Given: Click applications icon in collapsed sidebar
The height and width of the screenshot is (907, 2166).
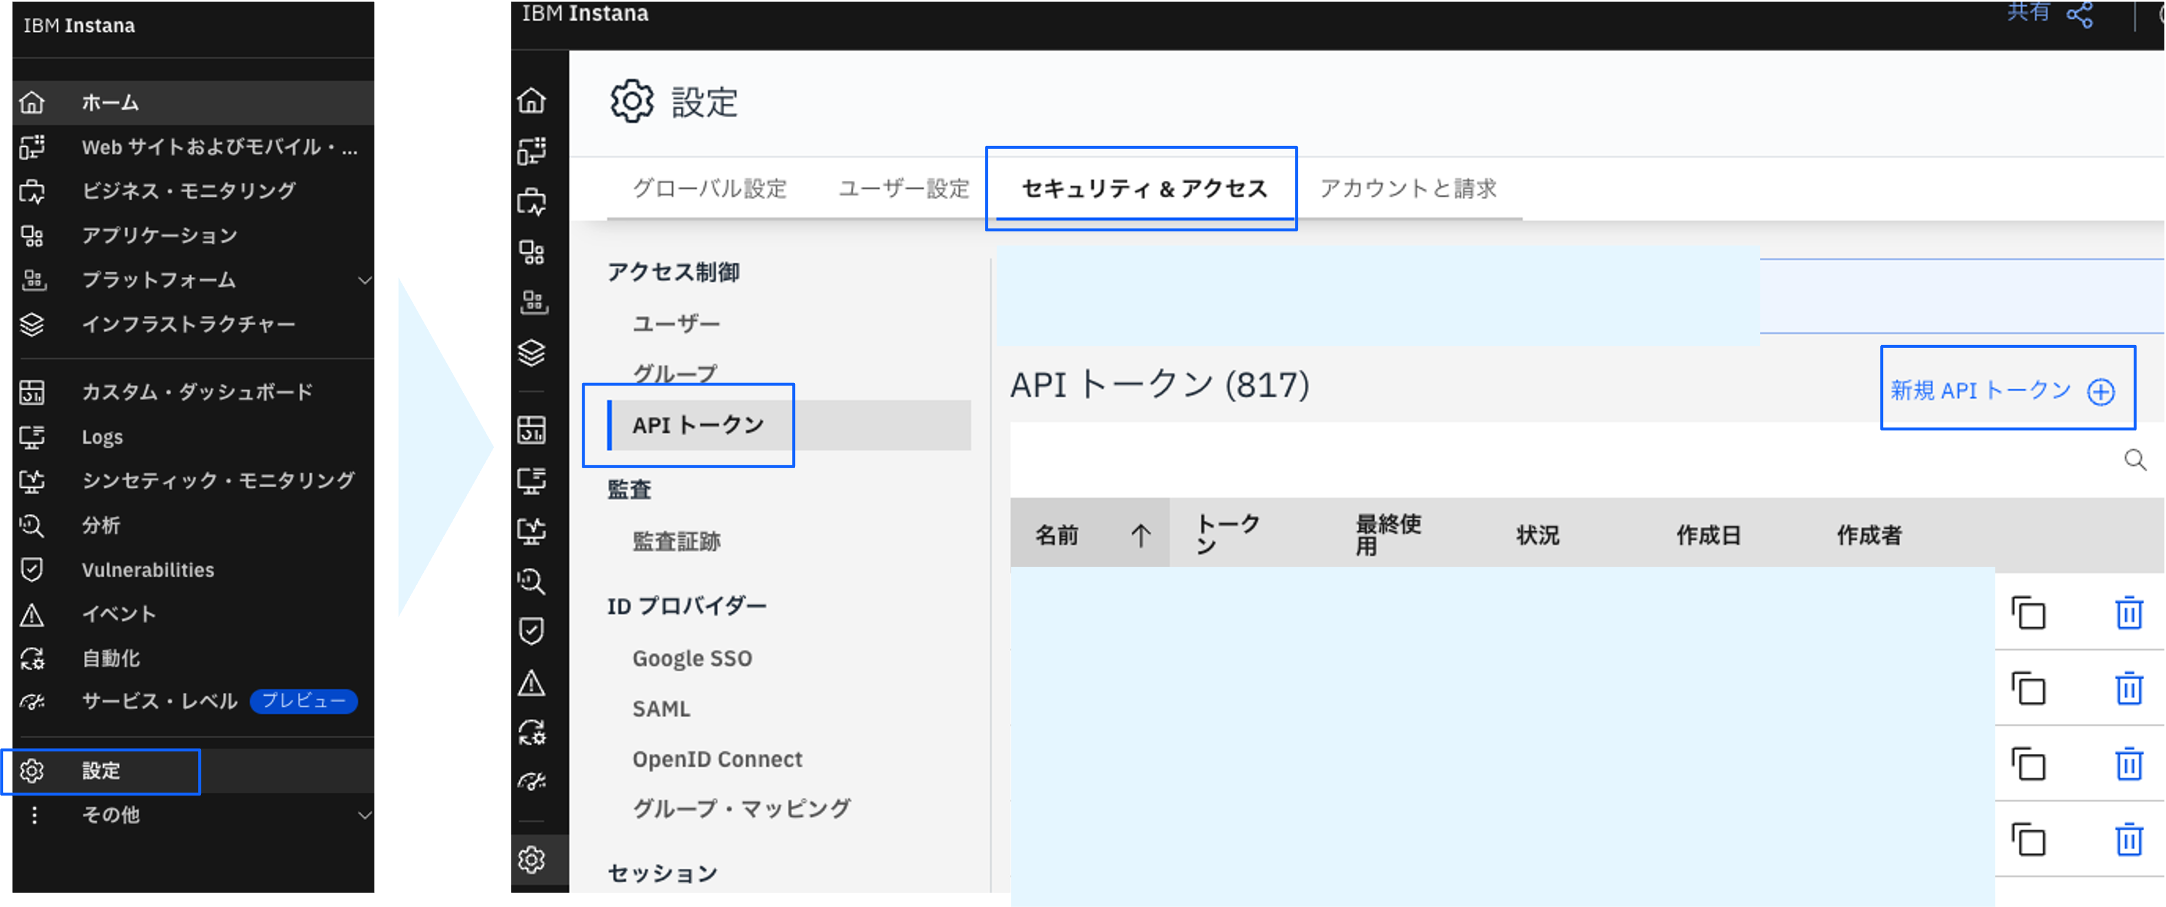Looking at the screenshot, I should point(532,252).
